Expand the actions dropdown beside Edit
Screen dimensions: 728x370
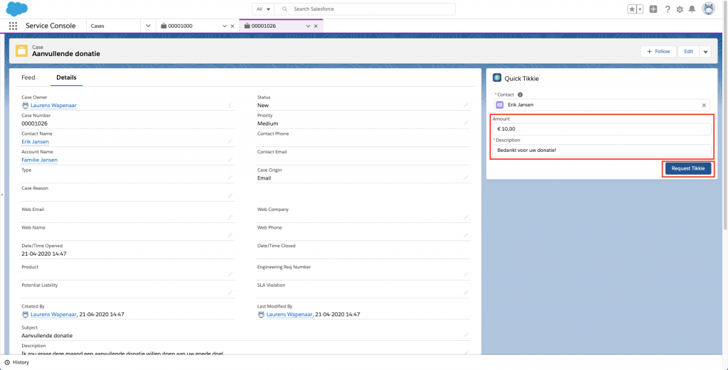[705, 52]
